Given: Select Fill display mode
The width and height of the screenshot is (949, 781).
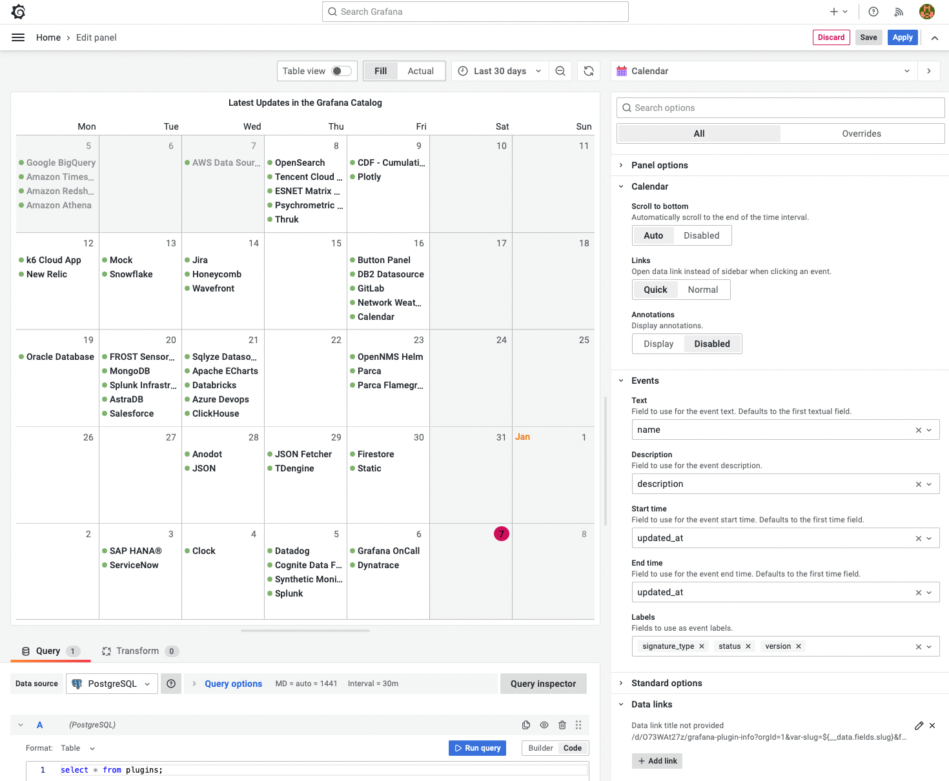Looking at the screenshot, I should click(x=381, y=71).
